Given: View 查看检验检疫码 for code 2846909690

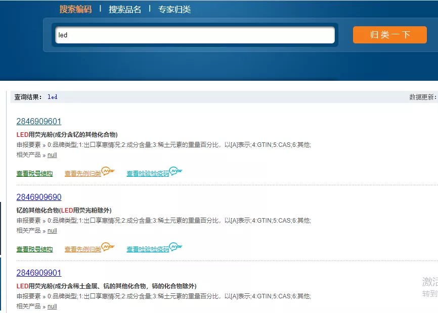Looking at the screenshot, I should tap(148, 249).
